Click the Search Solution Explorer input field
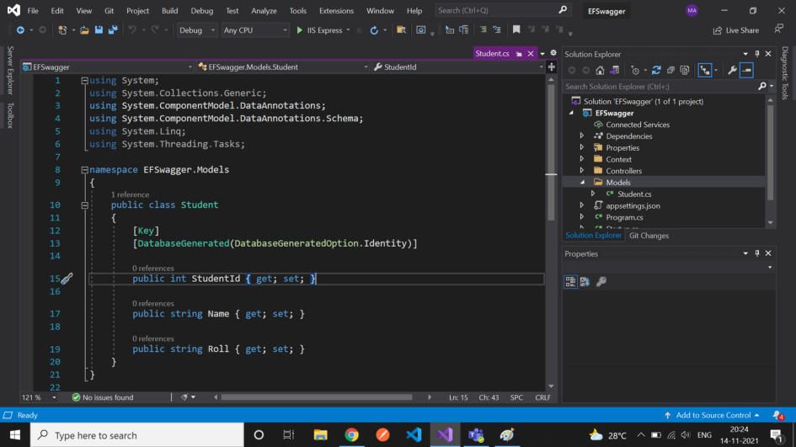This screenshot has width=796, height=447. [660, 87]
